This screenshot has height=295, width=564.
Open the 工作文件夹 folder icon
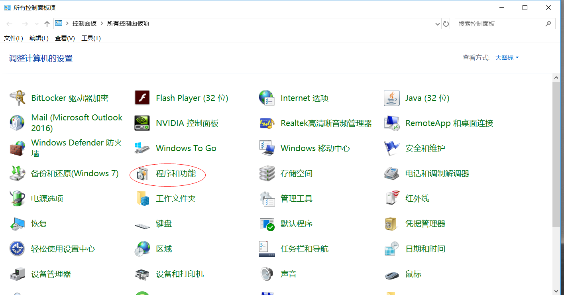(x=142, y=199)
